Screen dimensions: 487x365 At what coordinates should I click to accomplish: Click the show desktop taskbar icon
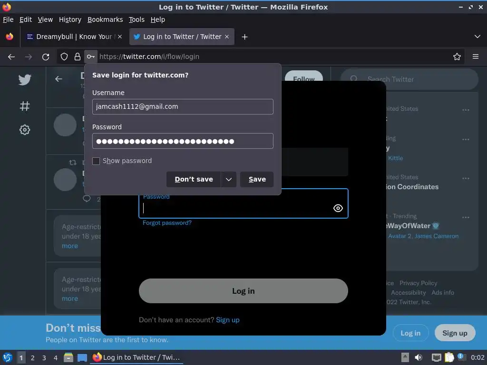click(82, 357)
